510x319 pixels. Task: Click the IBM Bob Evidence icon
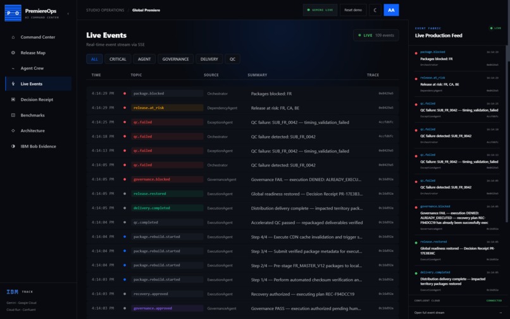13,146
